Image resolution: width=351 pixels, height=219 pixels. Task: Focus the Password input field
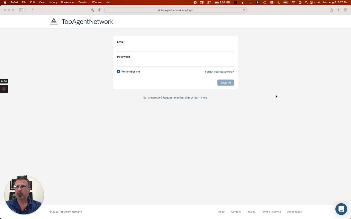click(175, 63)
